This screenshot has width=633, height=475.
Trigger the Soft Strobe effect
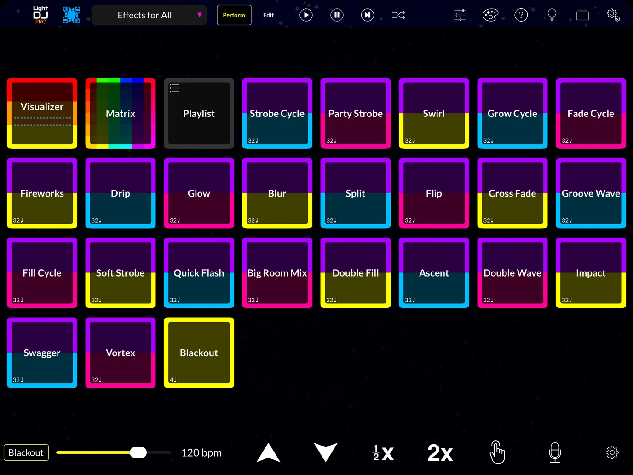pyautogui.click(x=121, y=273)
